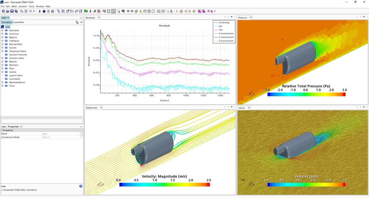Screen dimensions: 369x198
Task: Switch to the Scene/Plot view toggle
Action: click(19, 22)
